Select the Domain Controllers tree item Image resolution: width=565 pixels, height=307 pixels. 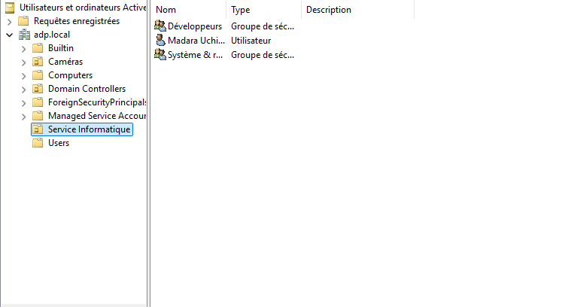tap(87, 89)
